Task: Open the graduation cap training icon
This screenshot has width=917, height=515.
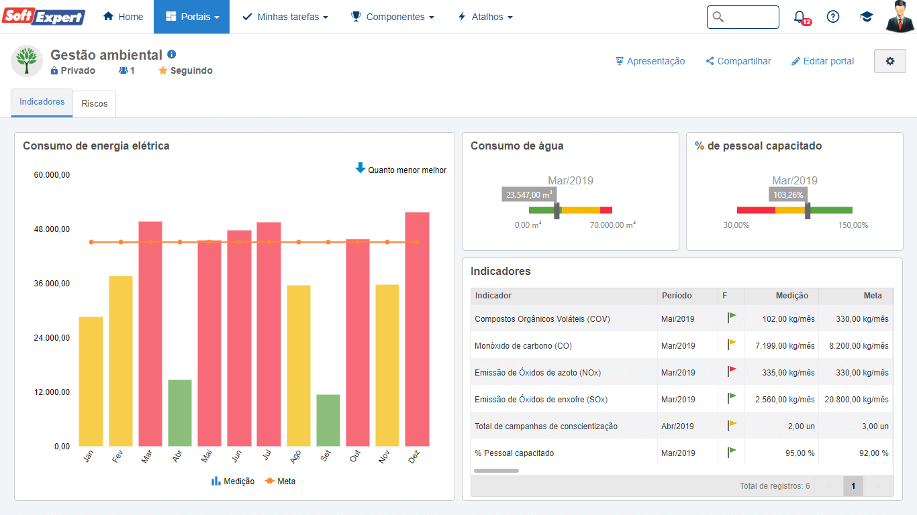Action: click(867, 17)
